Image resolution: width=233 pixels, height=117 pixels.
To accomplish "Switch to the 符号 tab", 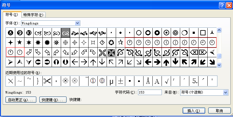I will (x=12, y=15).
